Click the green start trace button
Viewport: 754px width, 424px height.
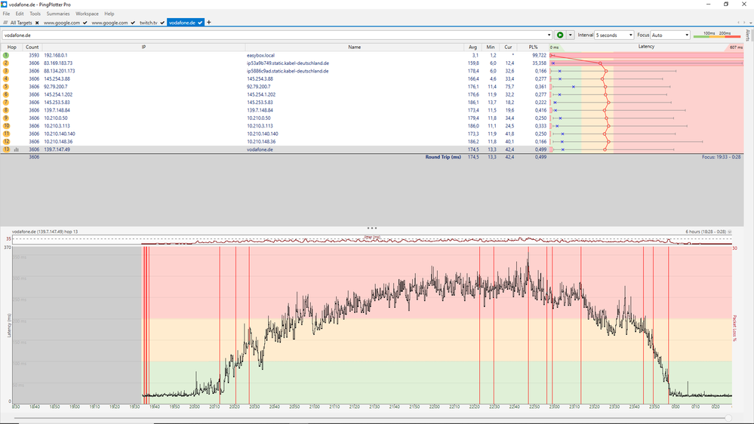pyautogui.click(x=560, y=35)
